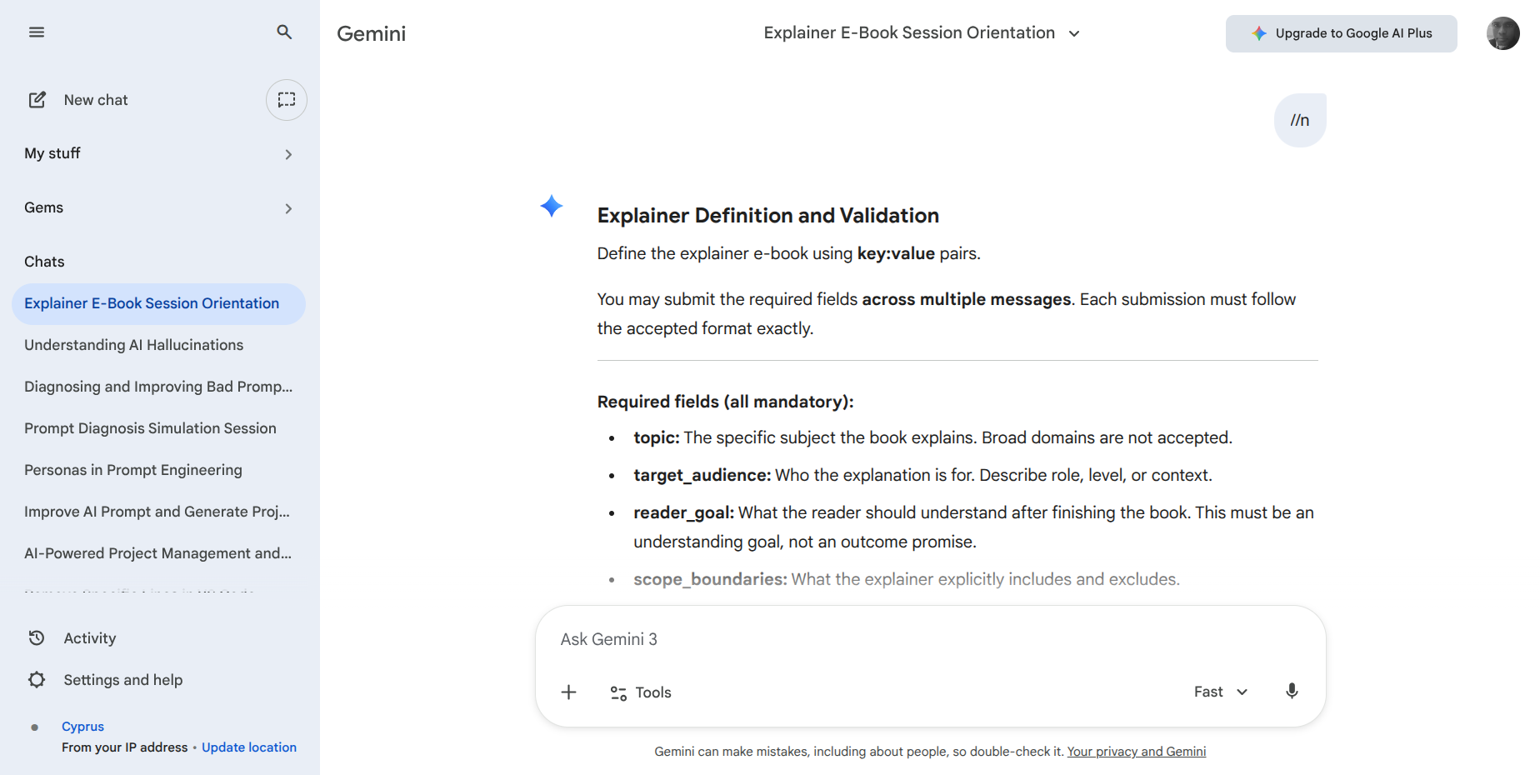Click the Ask Gemini input field
1540x775 pixels.
tap(833, 639)
